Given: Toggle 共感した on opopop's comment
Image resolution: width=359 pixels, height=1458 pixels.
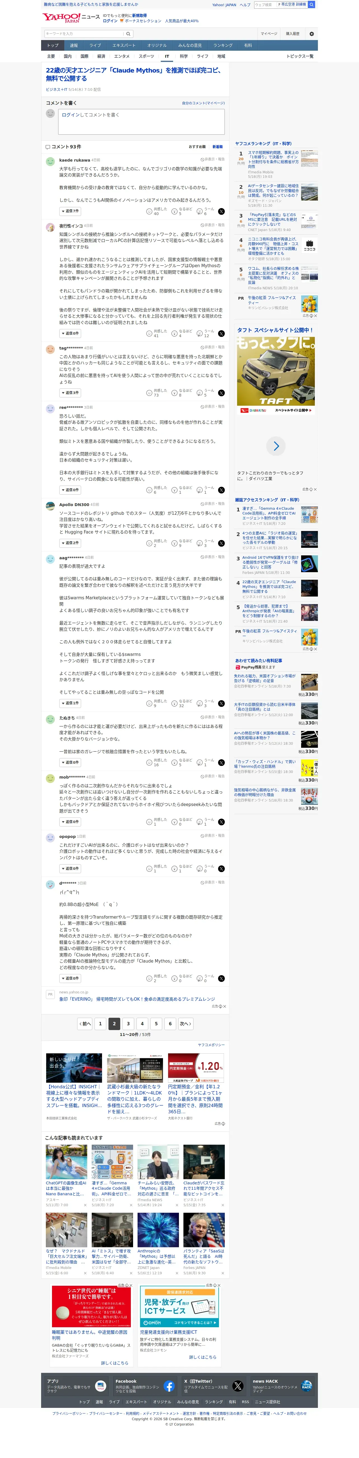Looking at the screenshot, I should [157, 869].
